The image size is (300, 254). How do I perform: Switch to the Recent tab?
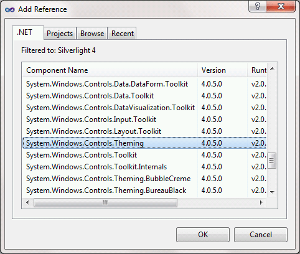click(123, 34)
